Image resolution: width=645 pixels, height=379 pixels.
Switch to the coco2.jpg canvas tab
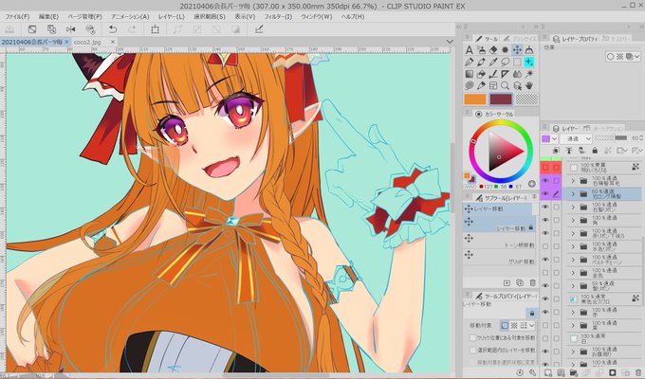(87, 42)
